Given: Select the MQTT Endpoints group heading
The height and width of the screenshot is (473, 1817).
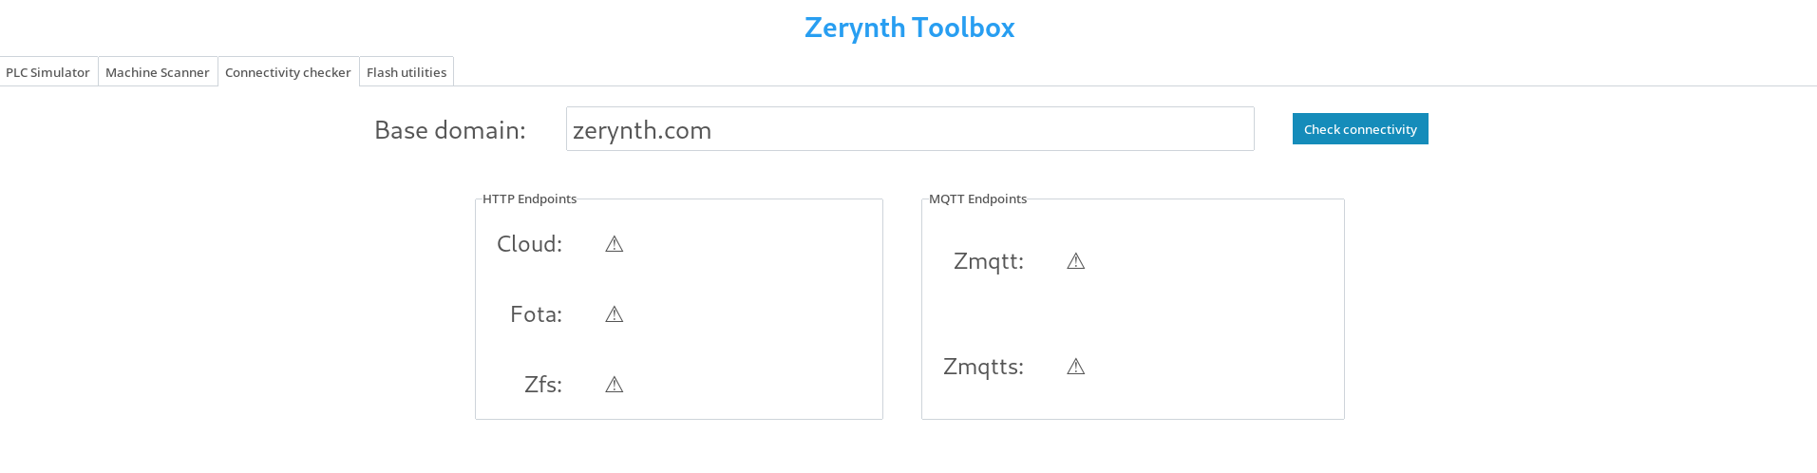Looking at the screenshot, I should 977,199.
